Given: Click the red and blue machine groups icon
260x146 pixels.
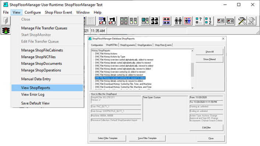Looking at the screenshot, I should [x=166, y=21].
